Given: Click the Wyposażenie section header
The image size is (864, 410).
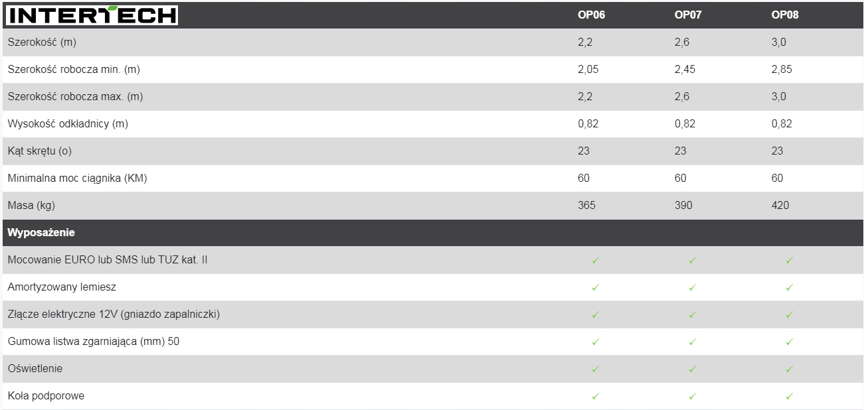Looking at the screenshot, I should tap(41, 233).
